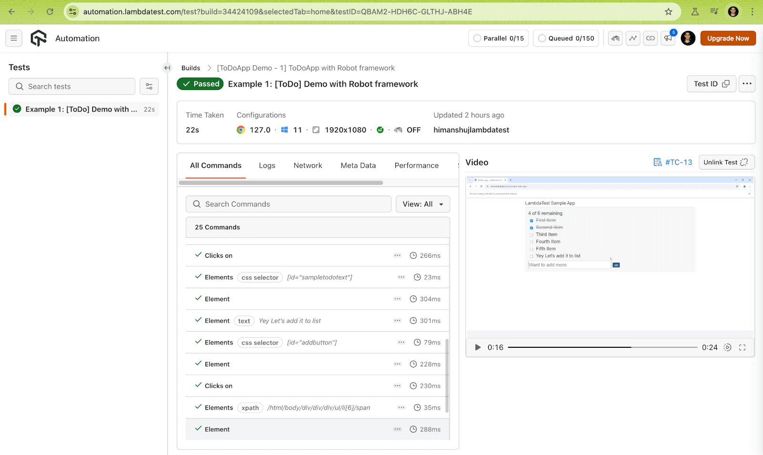Screen dimensions: 763x455
Task: Open the analytics graph icon
Action: [x=633, y=39]
